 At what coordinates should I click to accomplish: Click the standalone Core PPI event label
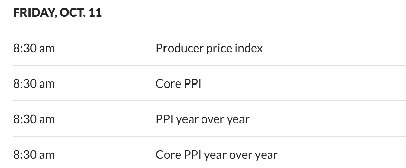point(178,84)
